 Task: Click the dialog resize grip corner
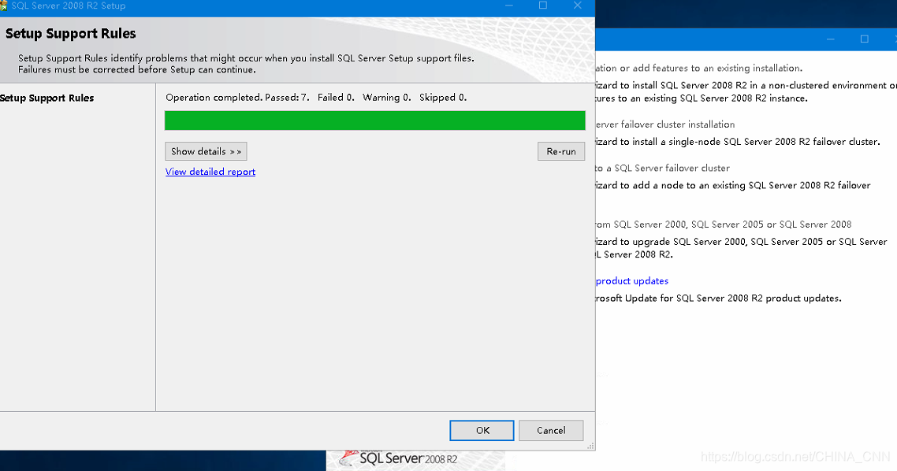tap(590, 446)
